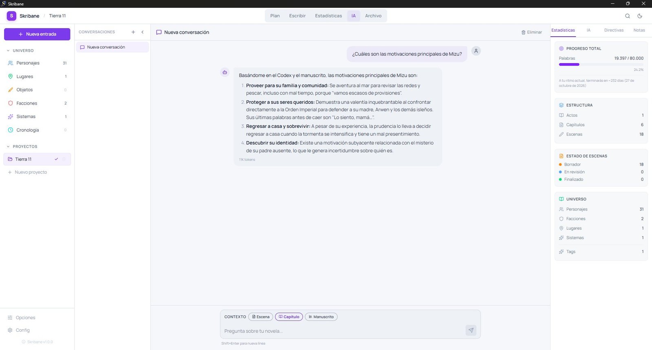Viewport: 652px width, 350px height.
Task: Click Nuevo proyecto
Action: tap(27, 172)
